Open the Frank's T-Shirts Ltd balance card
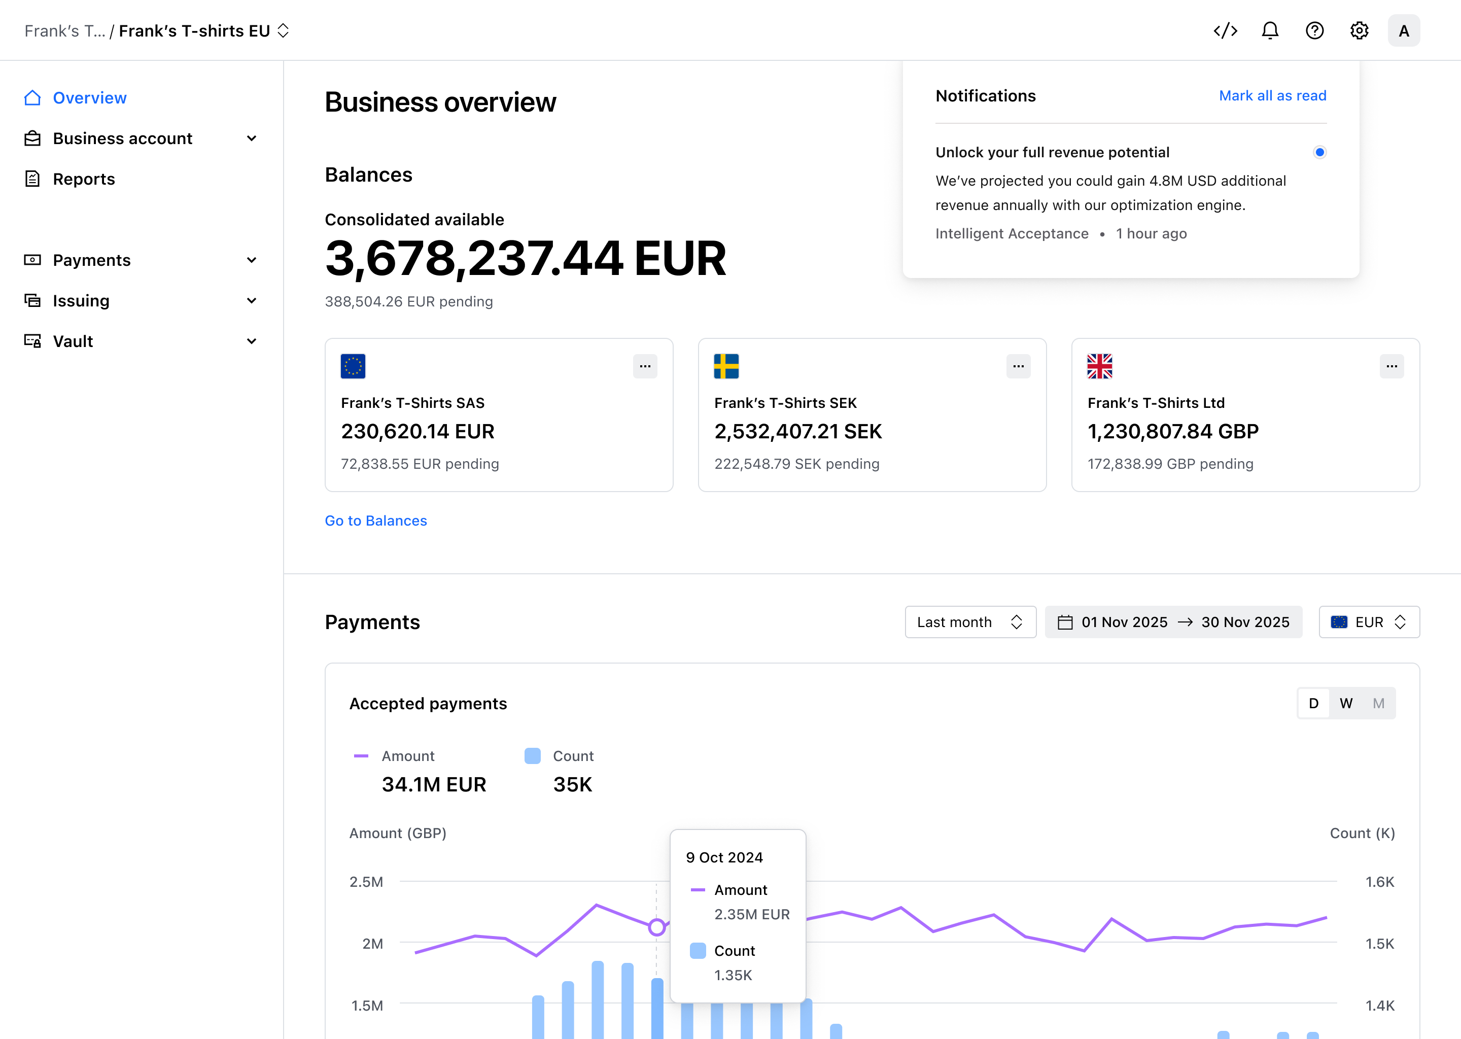Screen dimensions: 1461x1039 click(x=1245, y=415)
